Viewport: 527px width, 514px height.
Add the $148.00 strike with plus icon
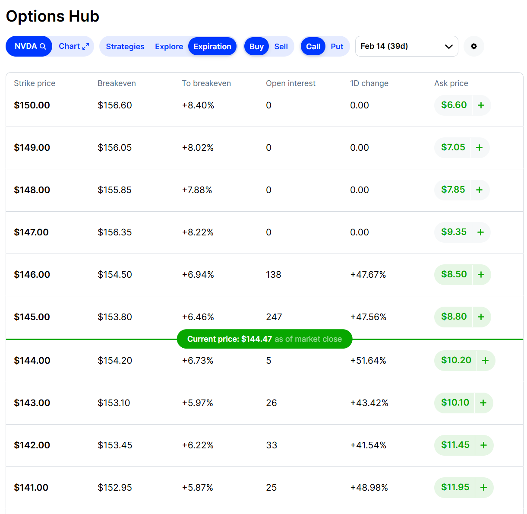(479, 190)
